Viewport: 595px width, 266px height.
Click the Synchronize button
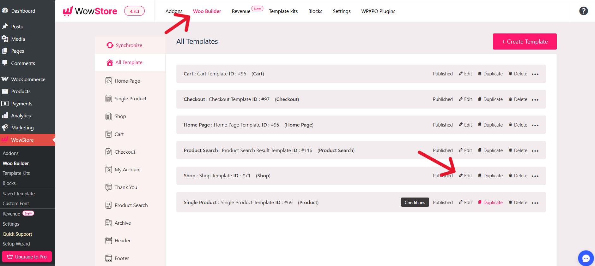tap(124, 45)
